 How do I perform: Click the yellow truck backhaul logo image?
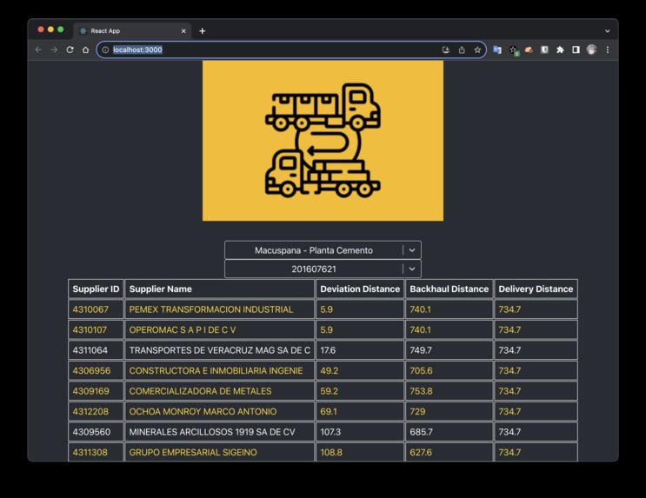(323, 141)
